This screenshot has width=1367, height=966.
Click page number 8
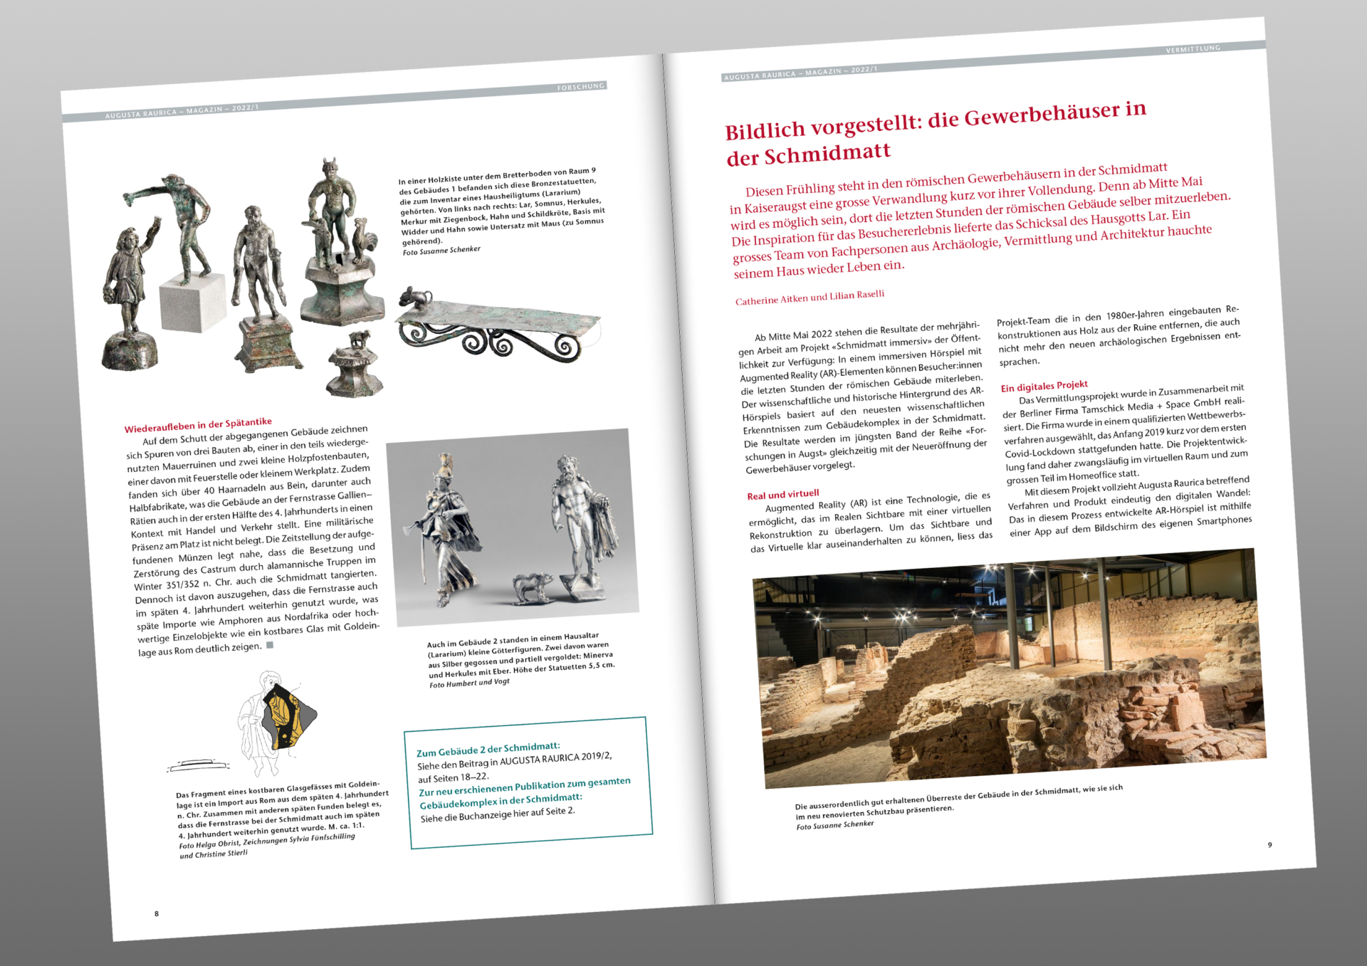click(x=157, y=913)
